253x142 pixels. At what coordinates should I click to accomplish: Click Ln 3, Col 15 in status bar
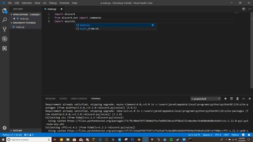tap(194, 135)
